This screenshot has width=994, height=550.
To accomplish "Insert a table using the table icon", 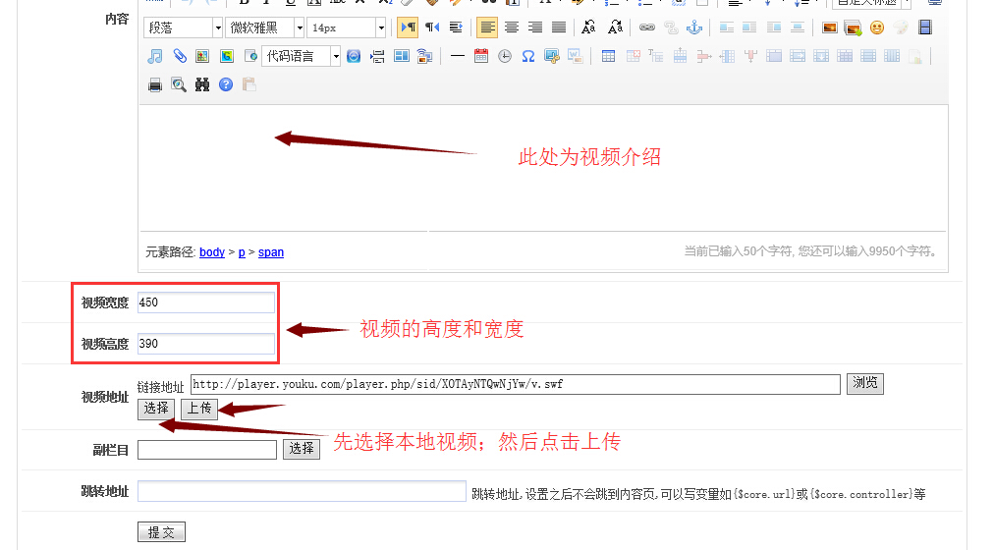I will click(608, 56).
